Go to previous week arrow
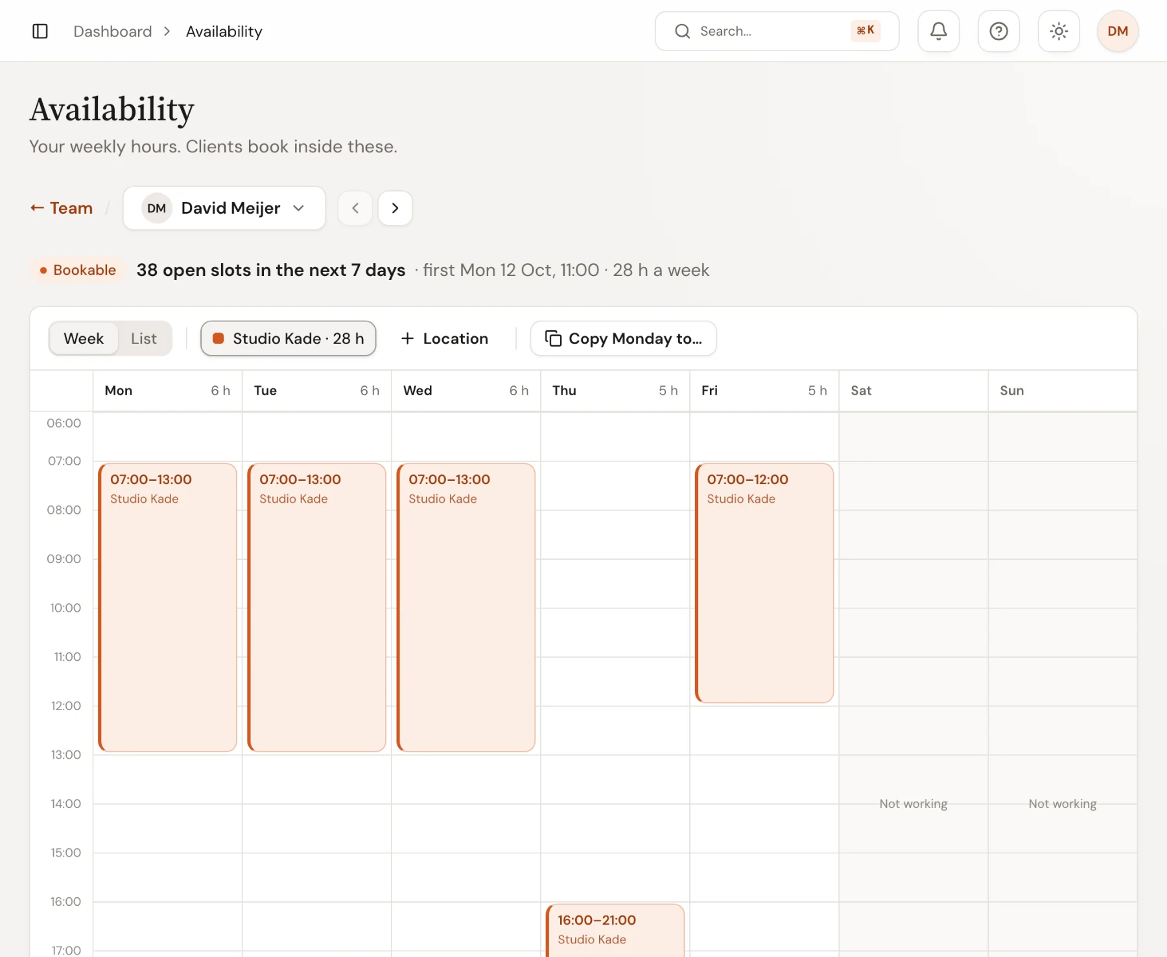Viewport: 1167px width, 957px height. point(355,208)
